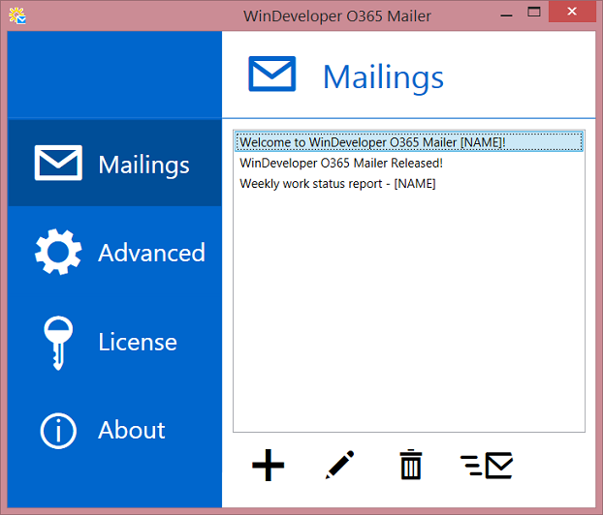Switch to the Mailings sidebar tab label

[x=143, y=165]
